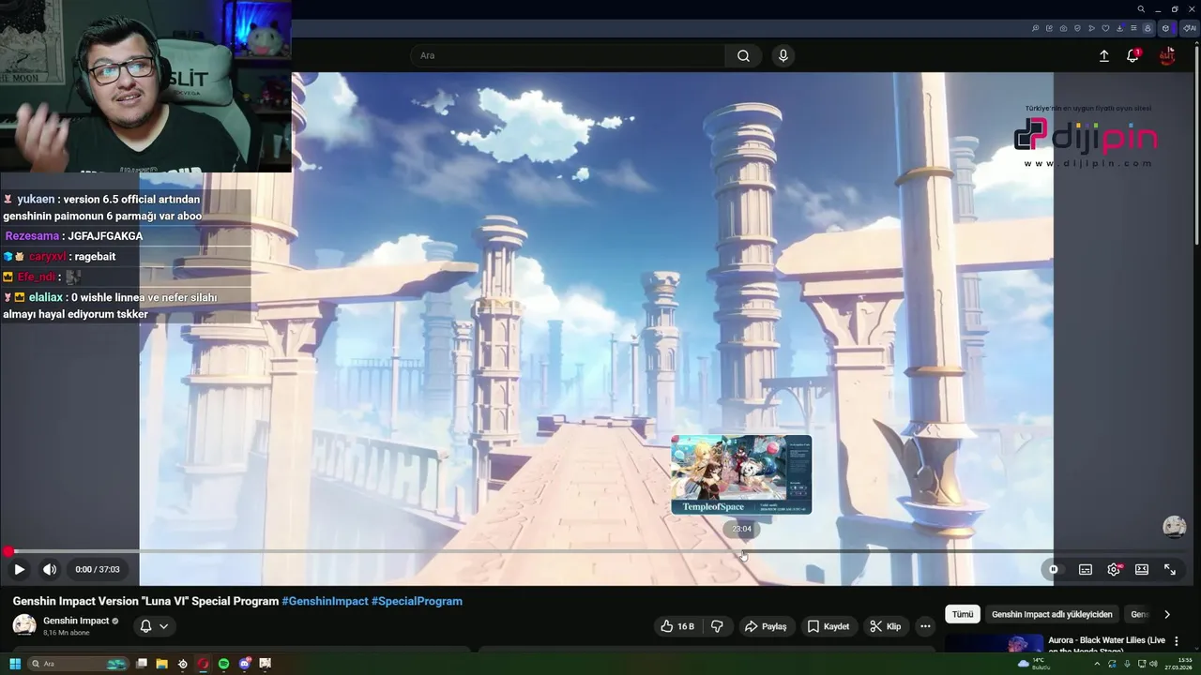Viewport: 1201px width, 675px height.
Task: Open the Aurora Black Water Lilies thumbnail
Action: 994,643
